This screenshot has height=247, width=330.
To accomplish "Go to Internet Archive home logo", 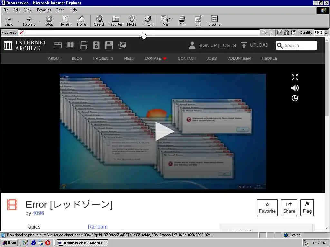I will 25,45.
